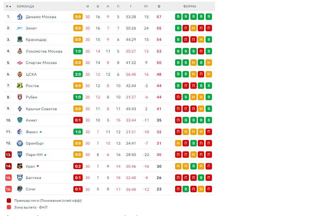Click the Локомотив Москва logo

tap(20, 51)
